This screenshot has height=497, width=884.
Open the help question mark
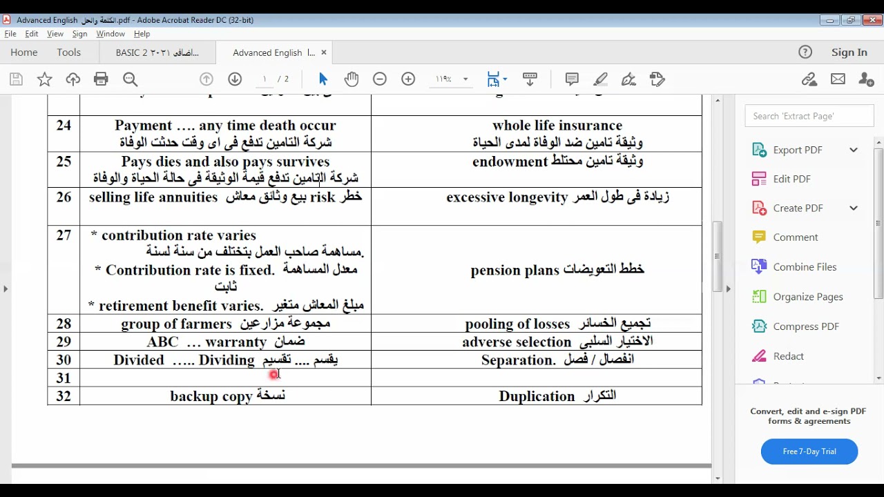click(805, 52)
